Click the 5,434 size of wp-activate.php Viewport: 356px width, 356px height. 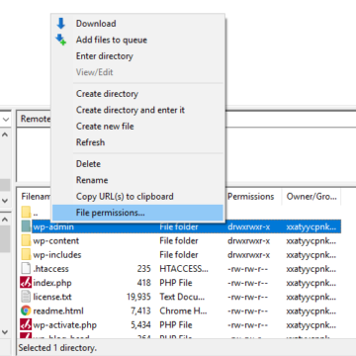click(x=140, y=325)
